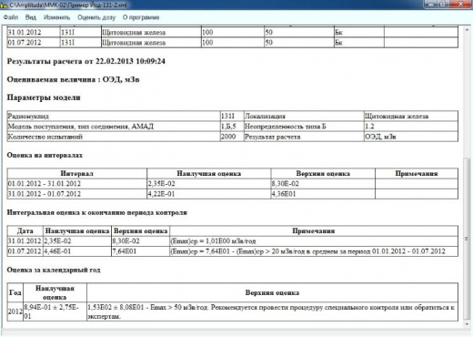Click the value '7,64E01' cell
473x337 pixels.
click(141, 251)
